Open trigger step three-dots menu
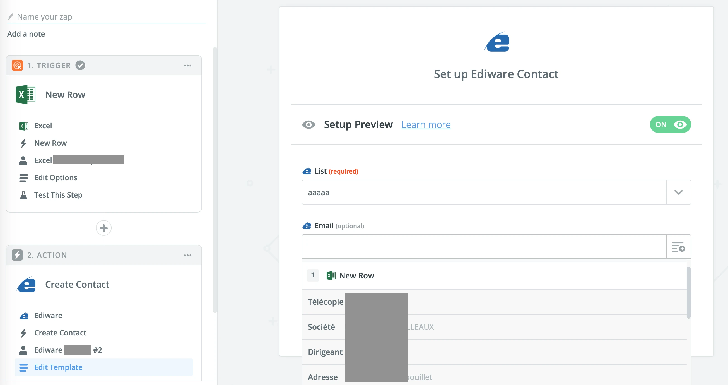The height and width of the screenshot is (385, 728). [x=188, y=66]
